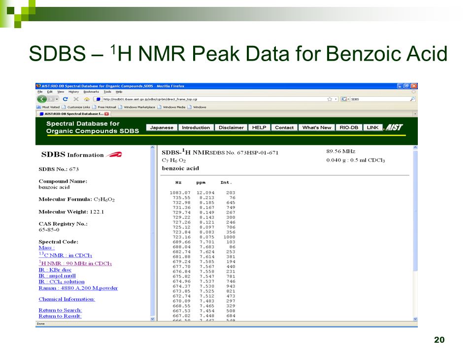This screenshot has height=355, width=473.
Task: Click the browser forward arrow button
Action: [x=51, y=99]
